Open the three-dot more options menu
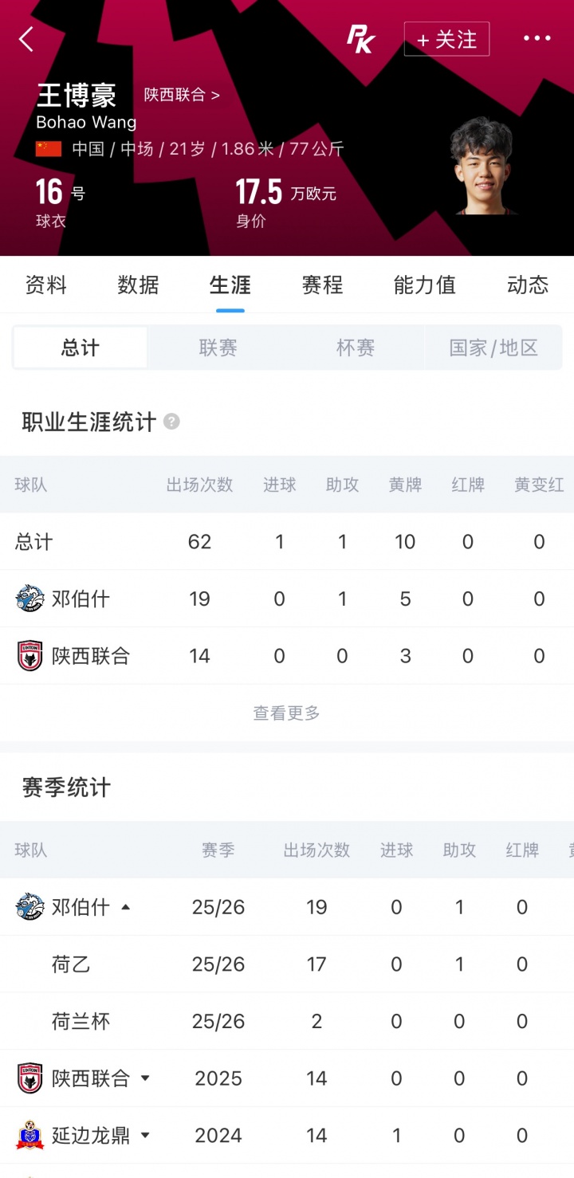 [537, 38]
